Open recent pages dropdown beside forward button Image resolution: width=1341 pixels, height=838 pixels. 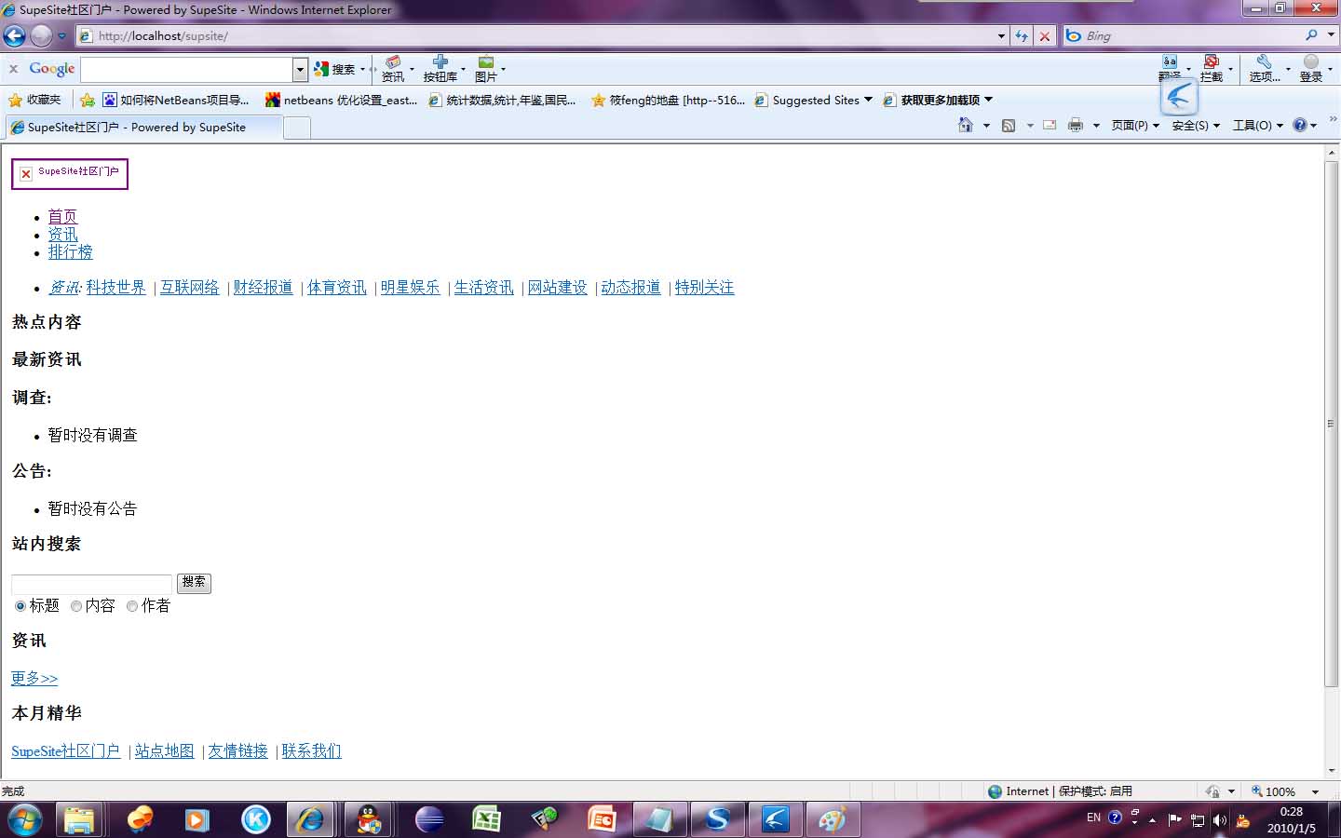[x=61, y=36]
